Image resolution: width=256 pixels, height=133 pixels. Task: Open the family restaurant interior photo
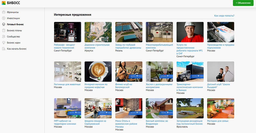point(221,108)
